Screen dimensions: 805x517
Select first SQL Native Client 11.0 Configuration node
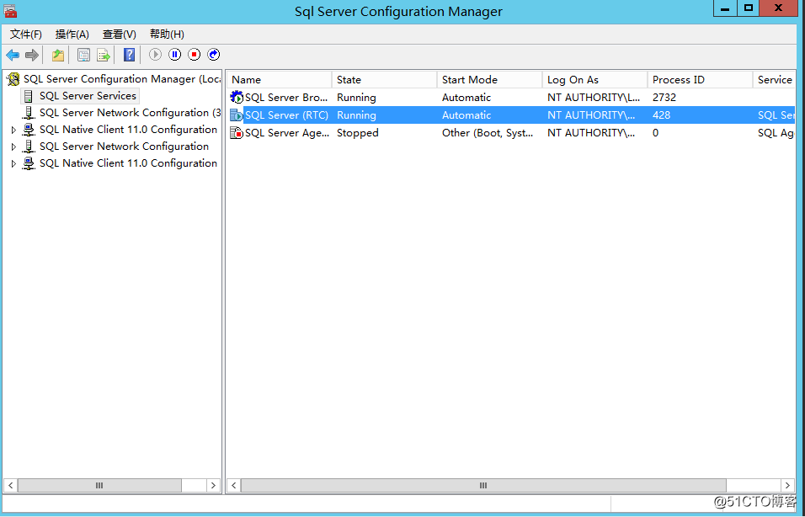(x=128, y=130)
